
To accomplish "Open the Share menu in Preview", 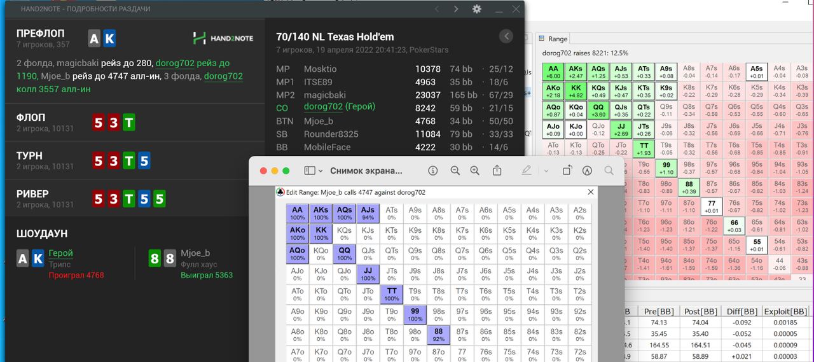I will (497, 171).
